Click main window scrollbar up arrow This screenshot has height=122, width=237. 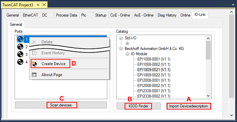coord(231,12)
